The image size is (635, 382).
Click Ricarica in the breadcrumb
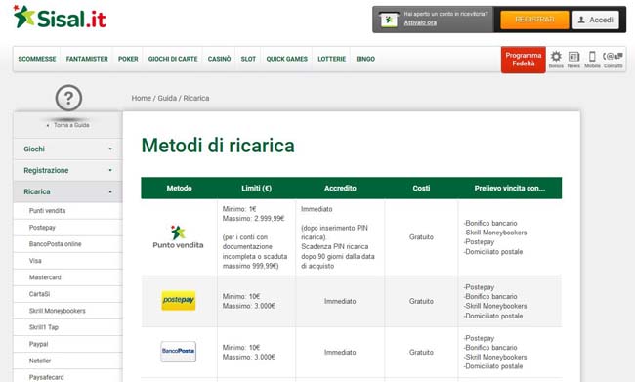coord(196,98)
